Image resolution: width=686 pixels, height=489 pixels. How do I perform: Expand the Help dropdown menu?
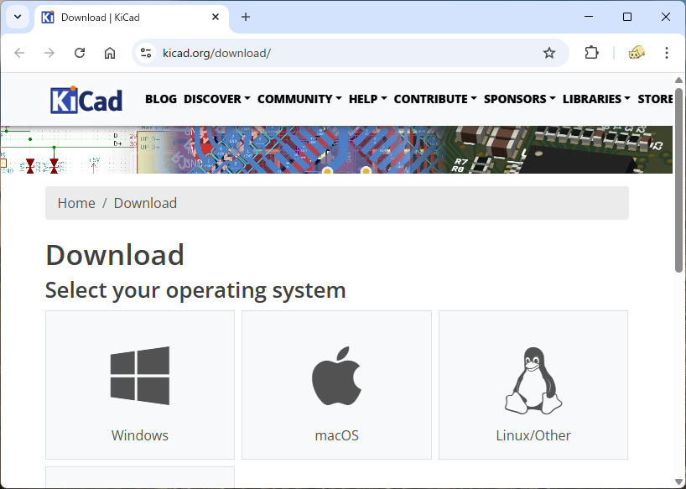367,99
